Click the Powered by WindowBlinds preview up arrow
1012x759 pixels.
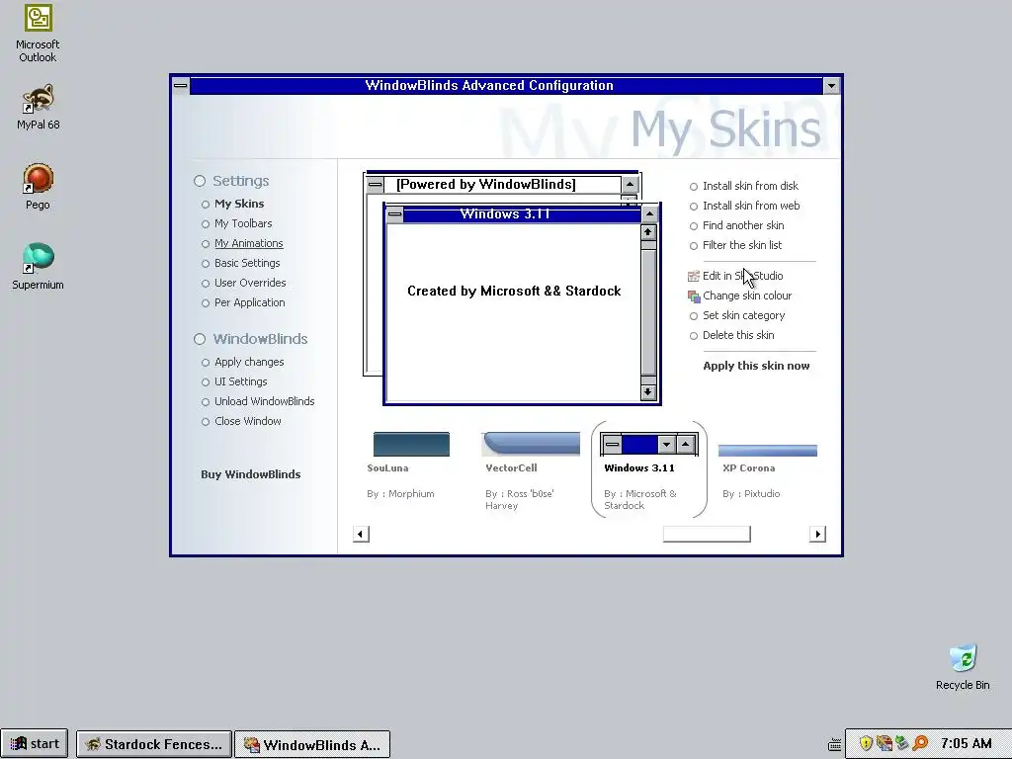(x=630, y=185)
